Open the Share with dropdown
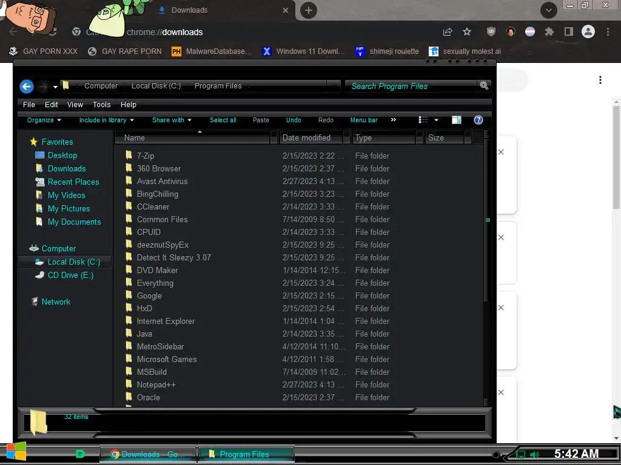 point(172,120)
